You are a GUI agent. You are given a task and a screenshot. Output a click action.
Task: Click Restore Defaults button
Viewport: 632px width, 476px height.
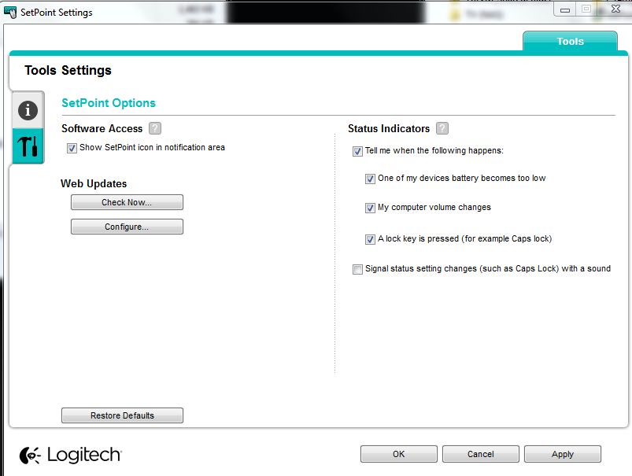(122, 415)
